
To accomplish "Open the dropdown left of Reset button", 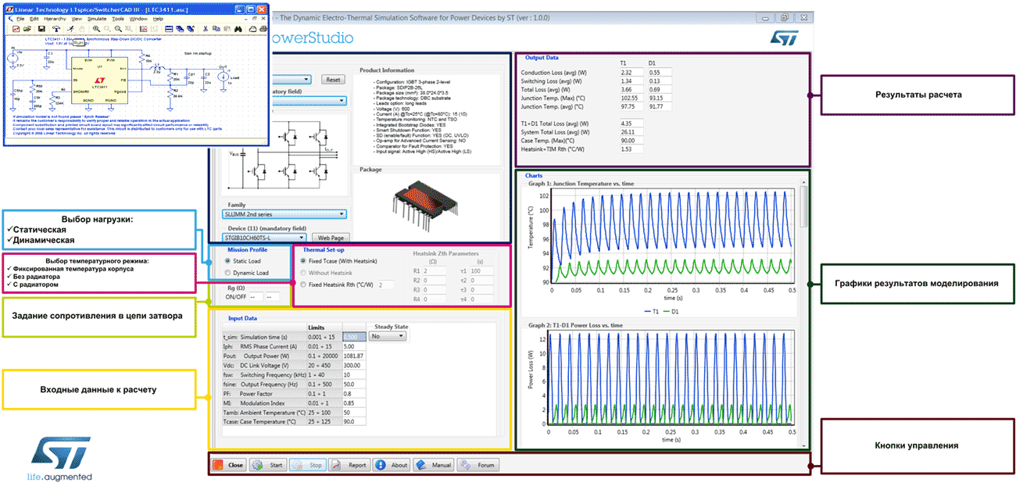I will [x=293, y=79].
